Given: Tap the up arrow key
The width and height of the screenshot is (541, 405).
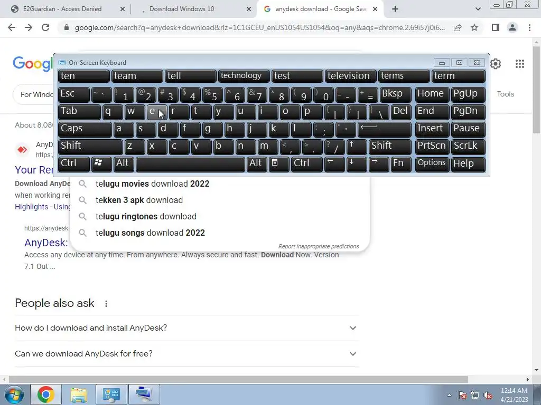Looking at the screenshot, I should coord(357,146).
